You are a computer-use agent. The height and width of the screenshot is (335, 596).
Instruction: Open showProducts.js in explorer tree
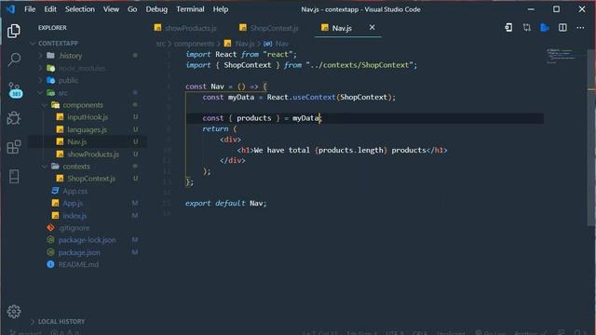click(93, 154)
